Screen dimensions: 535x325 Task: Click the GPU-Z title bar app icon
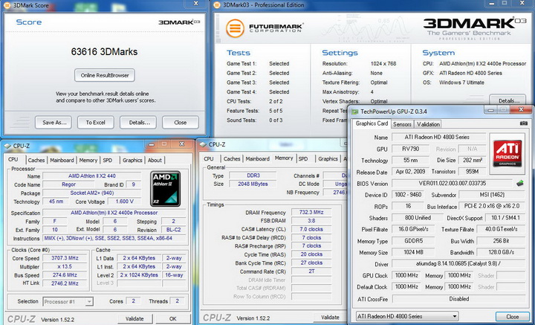click(355, 112)
